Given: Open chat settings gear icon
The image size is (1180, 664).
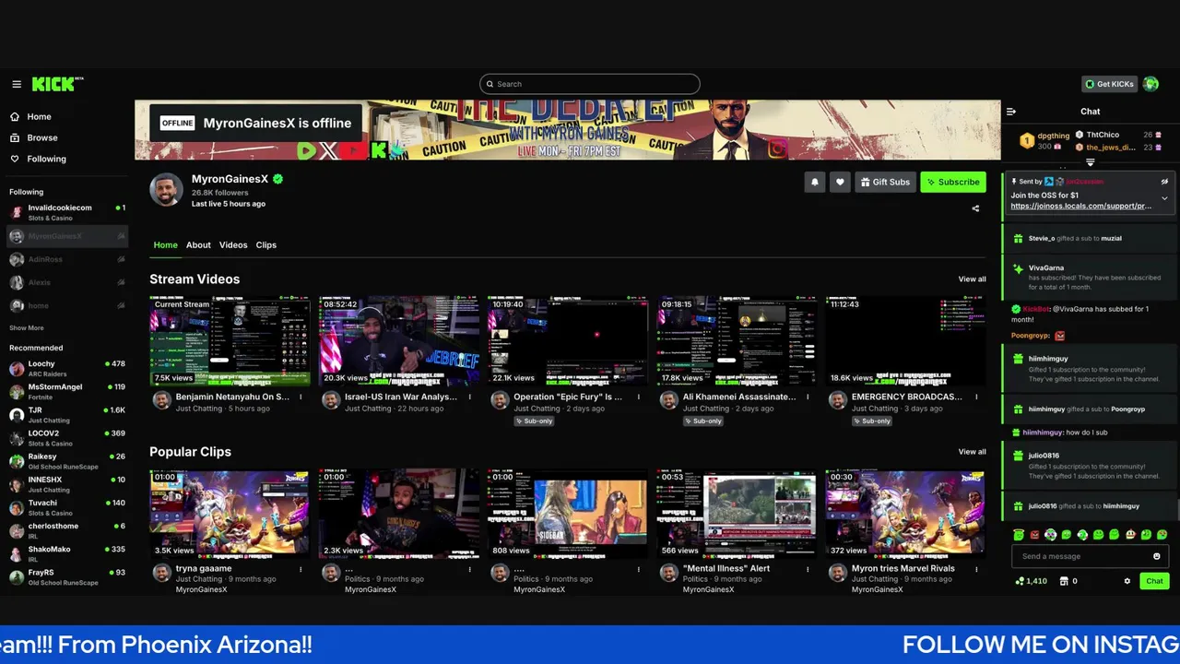Looking at the screenshot, I should (1127, 581).
